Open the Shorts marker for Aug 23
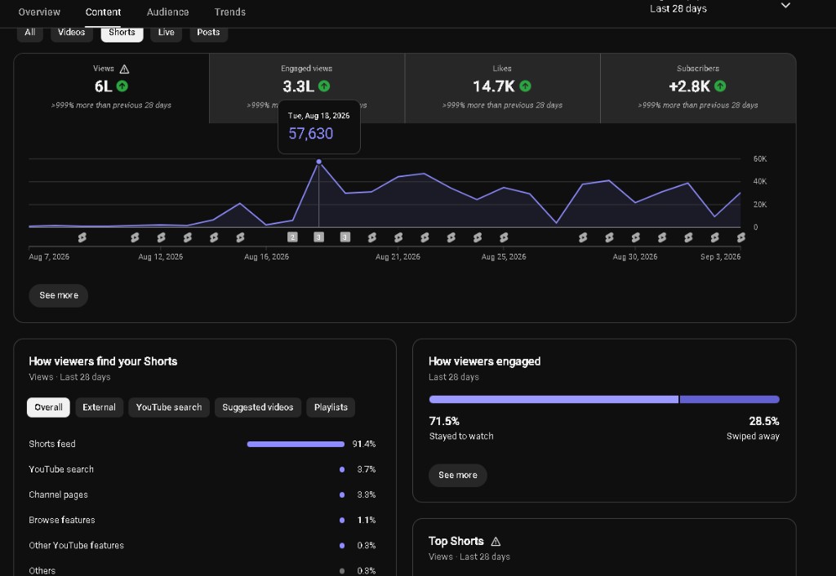The image size is (836, 576). [x=451, y=237]
